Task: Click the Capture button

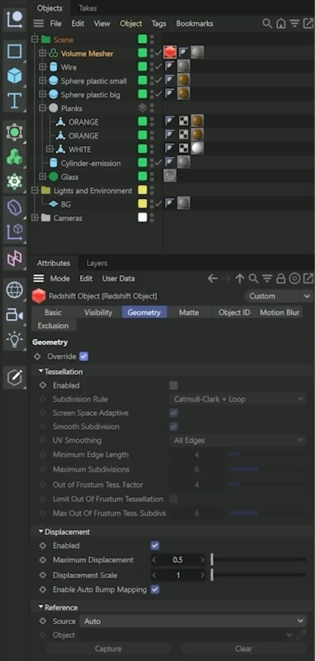Action: pyautogui.click(x=108, y=649)
